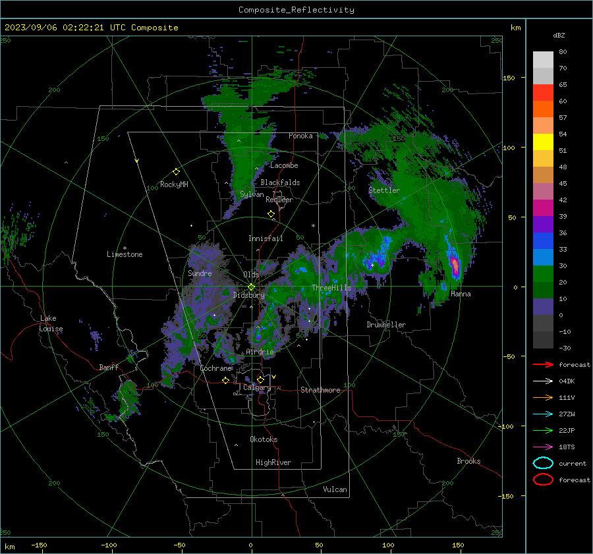The width and height of the screenshot is (593, 554).
Task: Click the asterisk marker above Limestone
Action: point(125,248)
